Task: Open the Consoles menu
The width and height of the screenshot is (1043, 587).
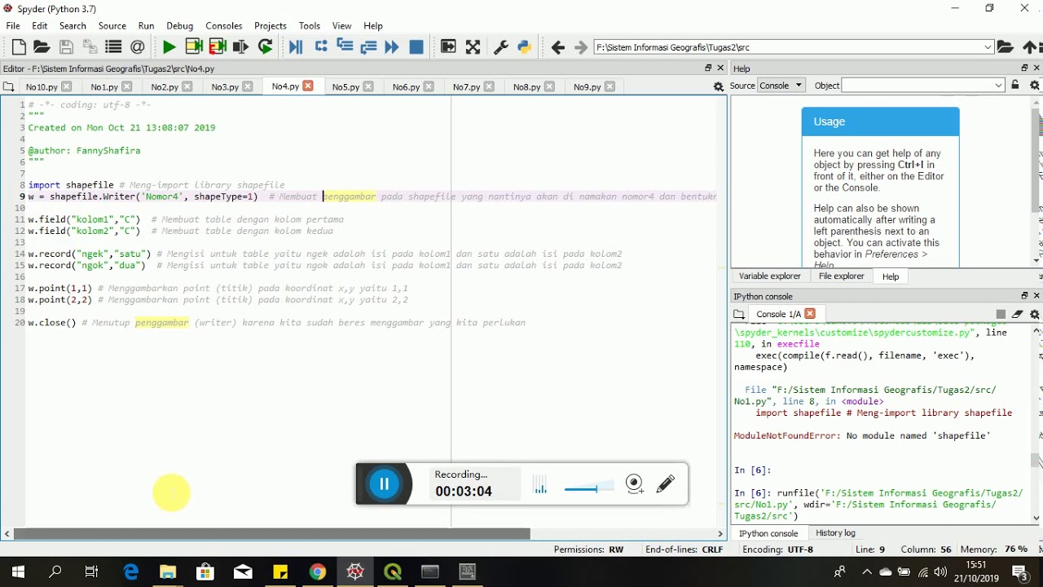Action: [x=224, y=26]
